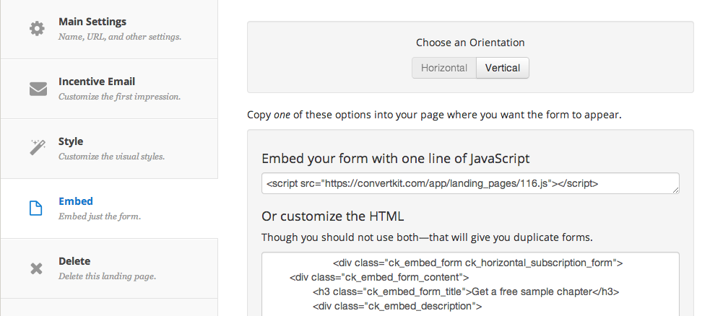Click the "Embed just the form" subtitle
Screen dimensions: 723x316
click(x=100, y=216)
